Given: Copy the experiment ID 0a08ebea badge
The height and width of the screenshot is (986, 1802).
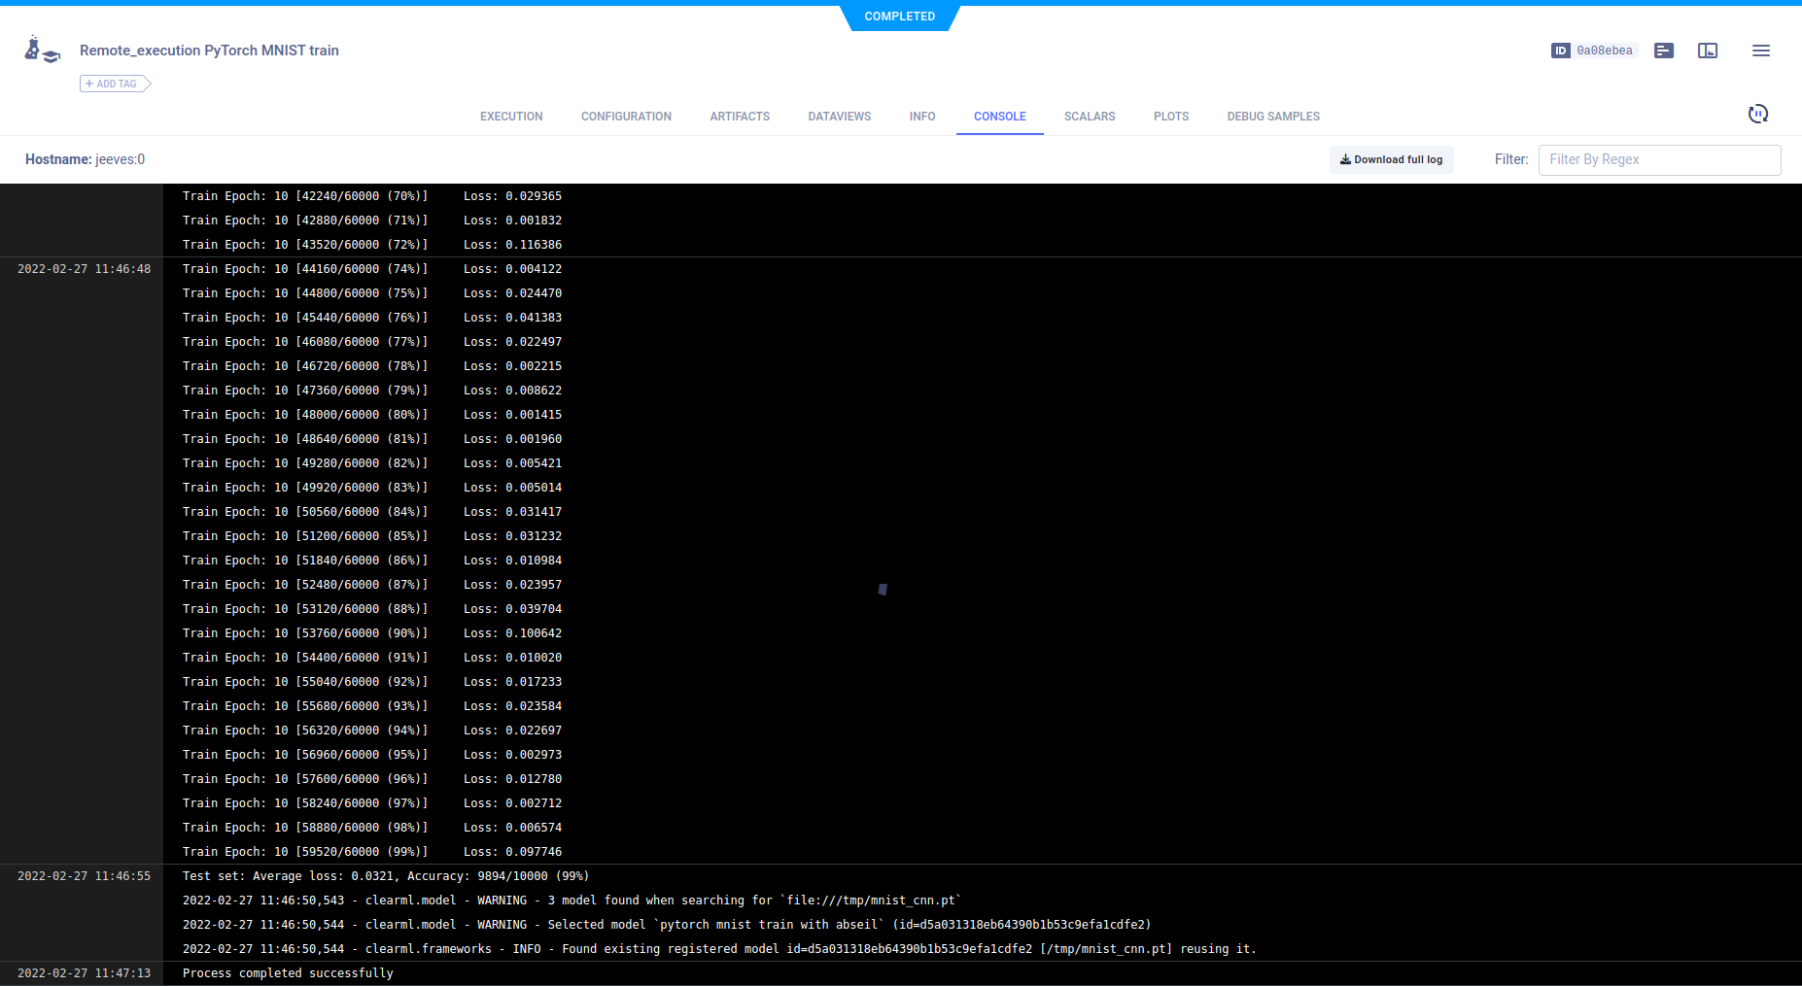Looking at the screenshot, I should coord(1594,51).
